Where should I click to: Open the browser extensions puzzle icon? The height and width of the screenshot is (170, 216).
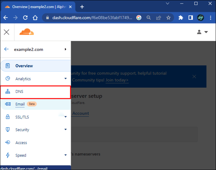(181, 18)
